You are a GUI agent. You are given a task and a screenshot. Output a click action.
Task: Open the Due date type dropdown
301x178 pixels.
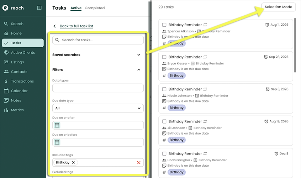coord(98,108)
